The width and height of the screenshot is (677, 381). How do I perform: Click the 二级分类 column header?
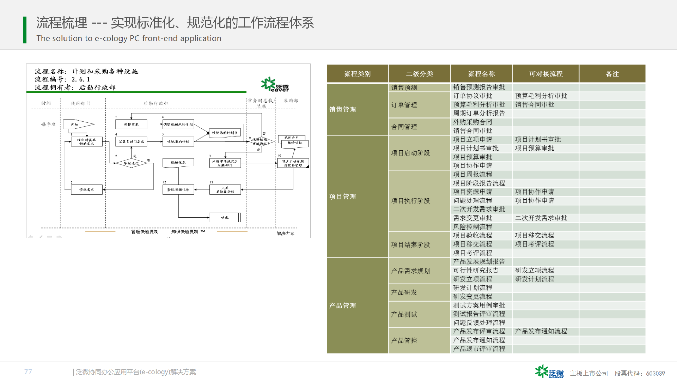(x=419, y=74)
